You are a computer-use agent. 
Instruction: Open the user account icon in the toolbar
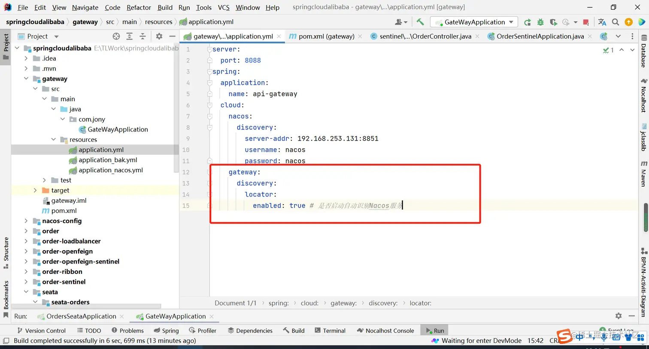(x=401, y=22)
